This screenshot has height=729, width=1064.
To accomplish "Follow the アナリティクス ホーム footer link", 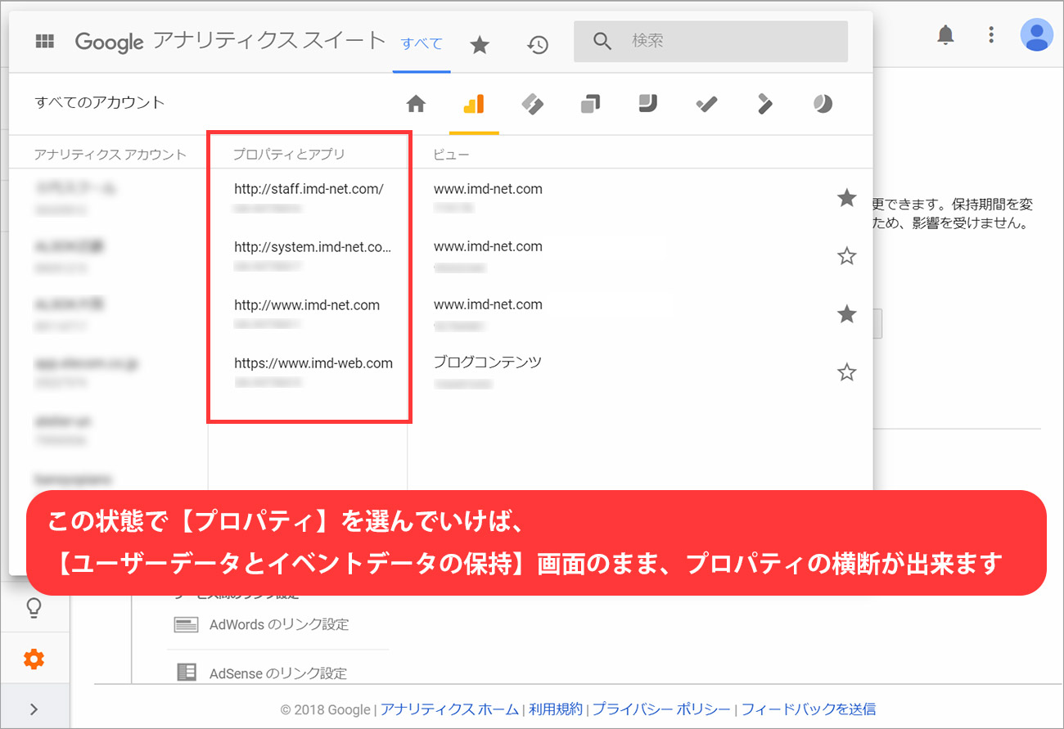I will (449, 709).
